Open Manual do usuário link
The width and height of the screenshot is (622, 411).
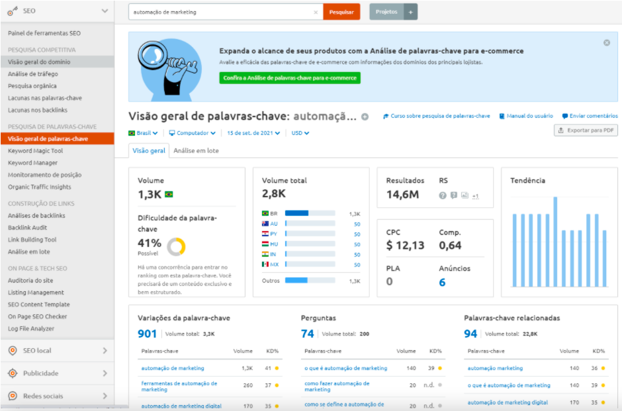click(x=526, y=116)
